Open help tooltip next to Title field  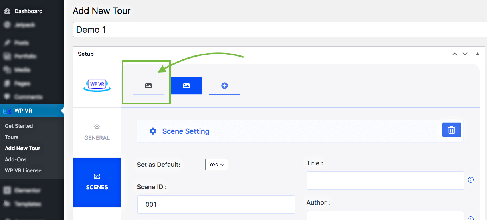[471, 180]
